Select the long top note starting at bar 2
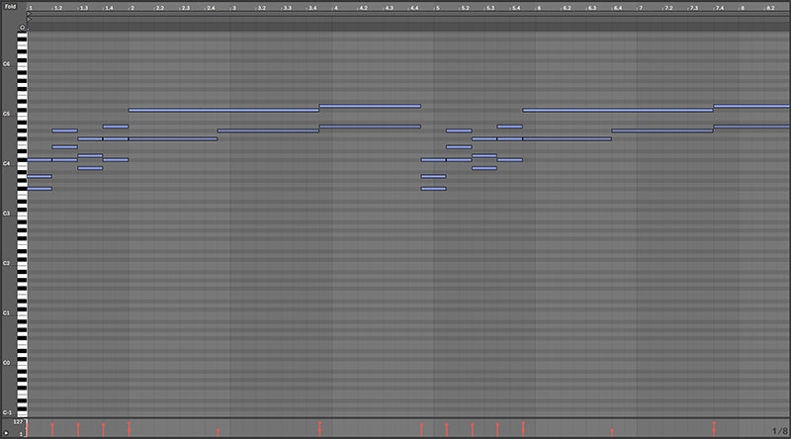The width and height of the screenshot is (791, 439). (223, 110)
